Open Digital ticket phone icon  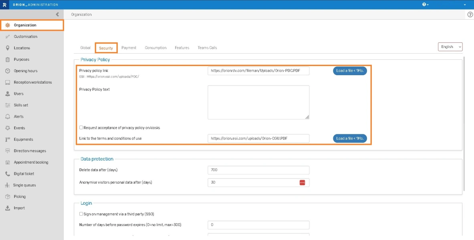click(x=7, y=174)
